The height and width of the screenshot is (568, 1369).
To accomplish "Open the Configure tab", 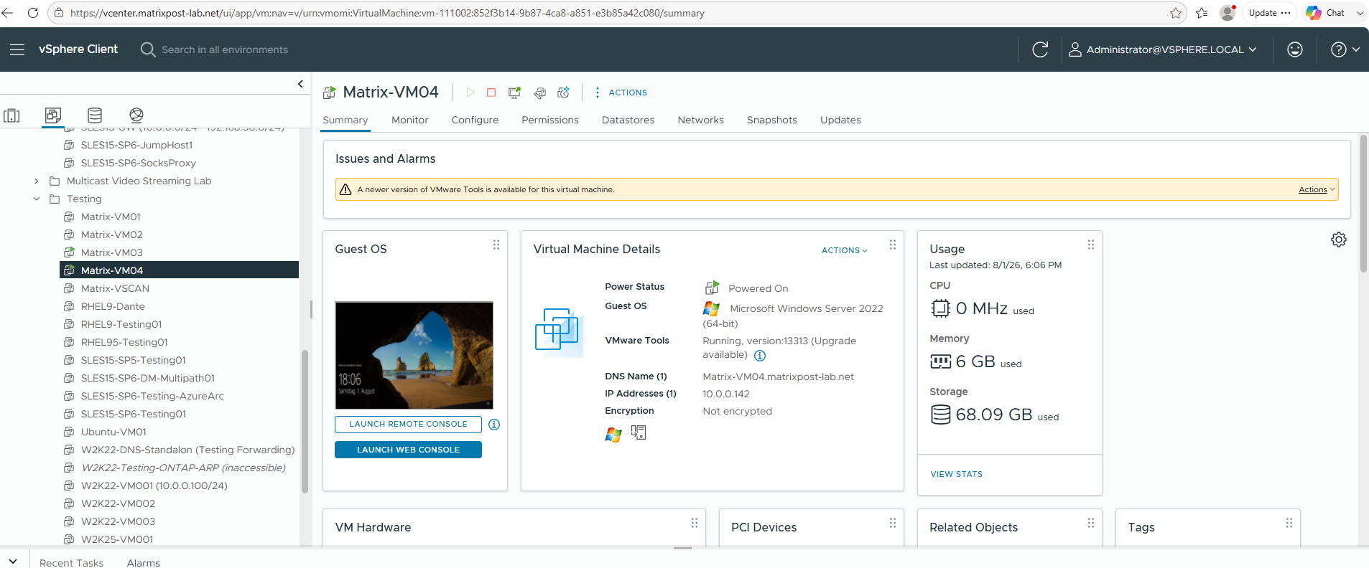I will point(475,120).
